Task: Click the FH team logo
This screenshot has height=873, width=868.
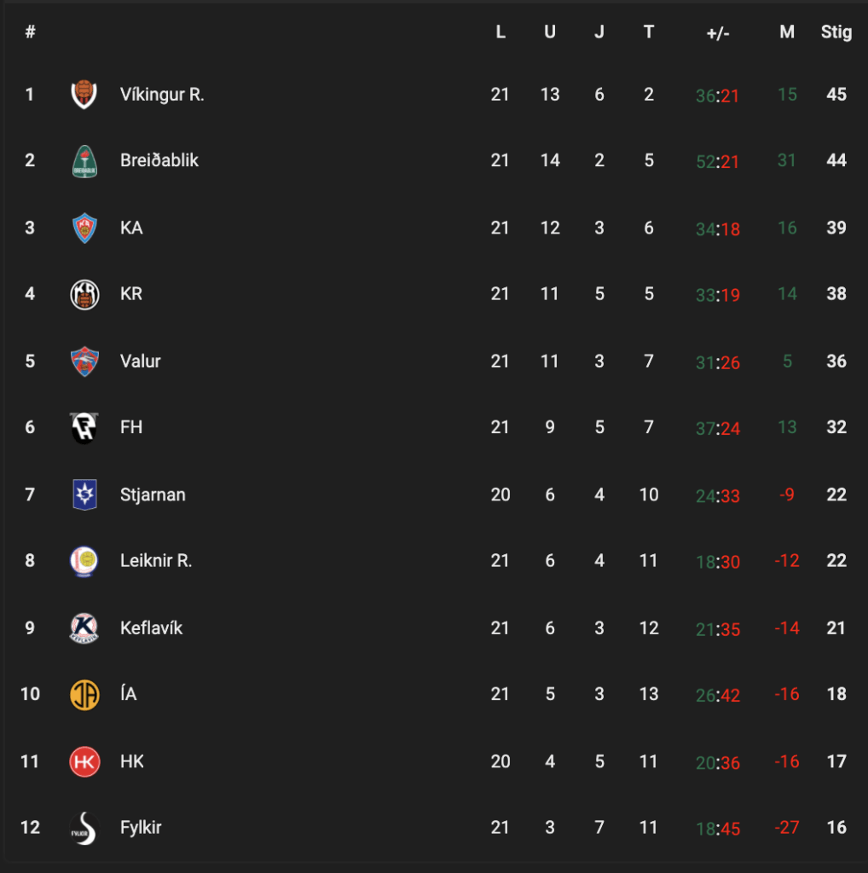Action: tap(84, 428)
